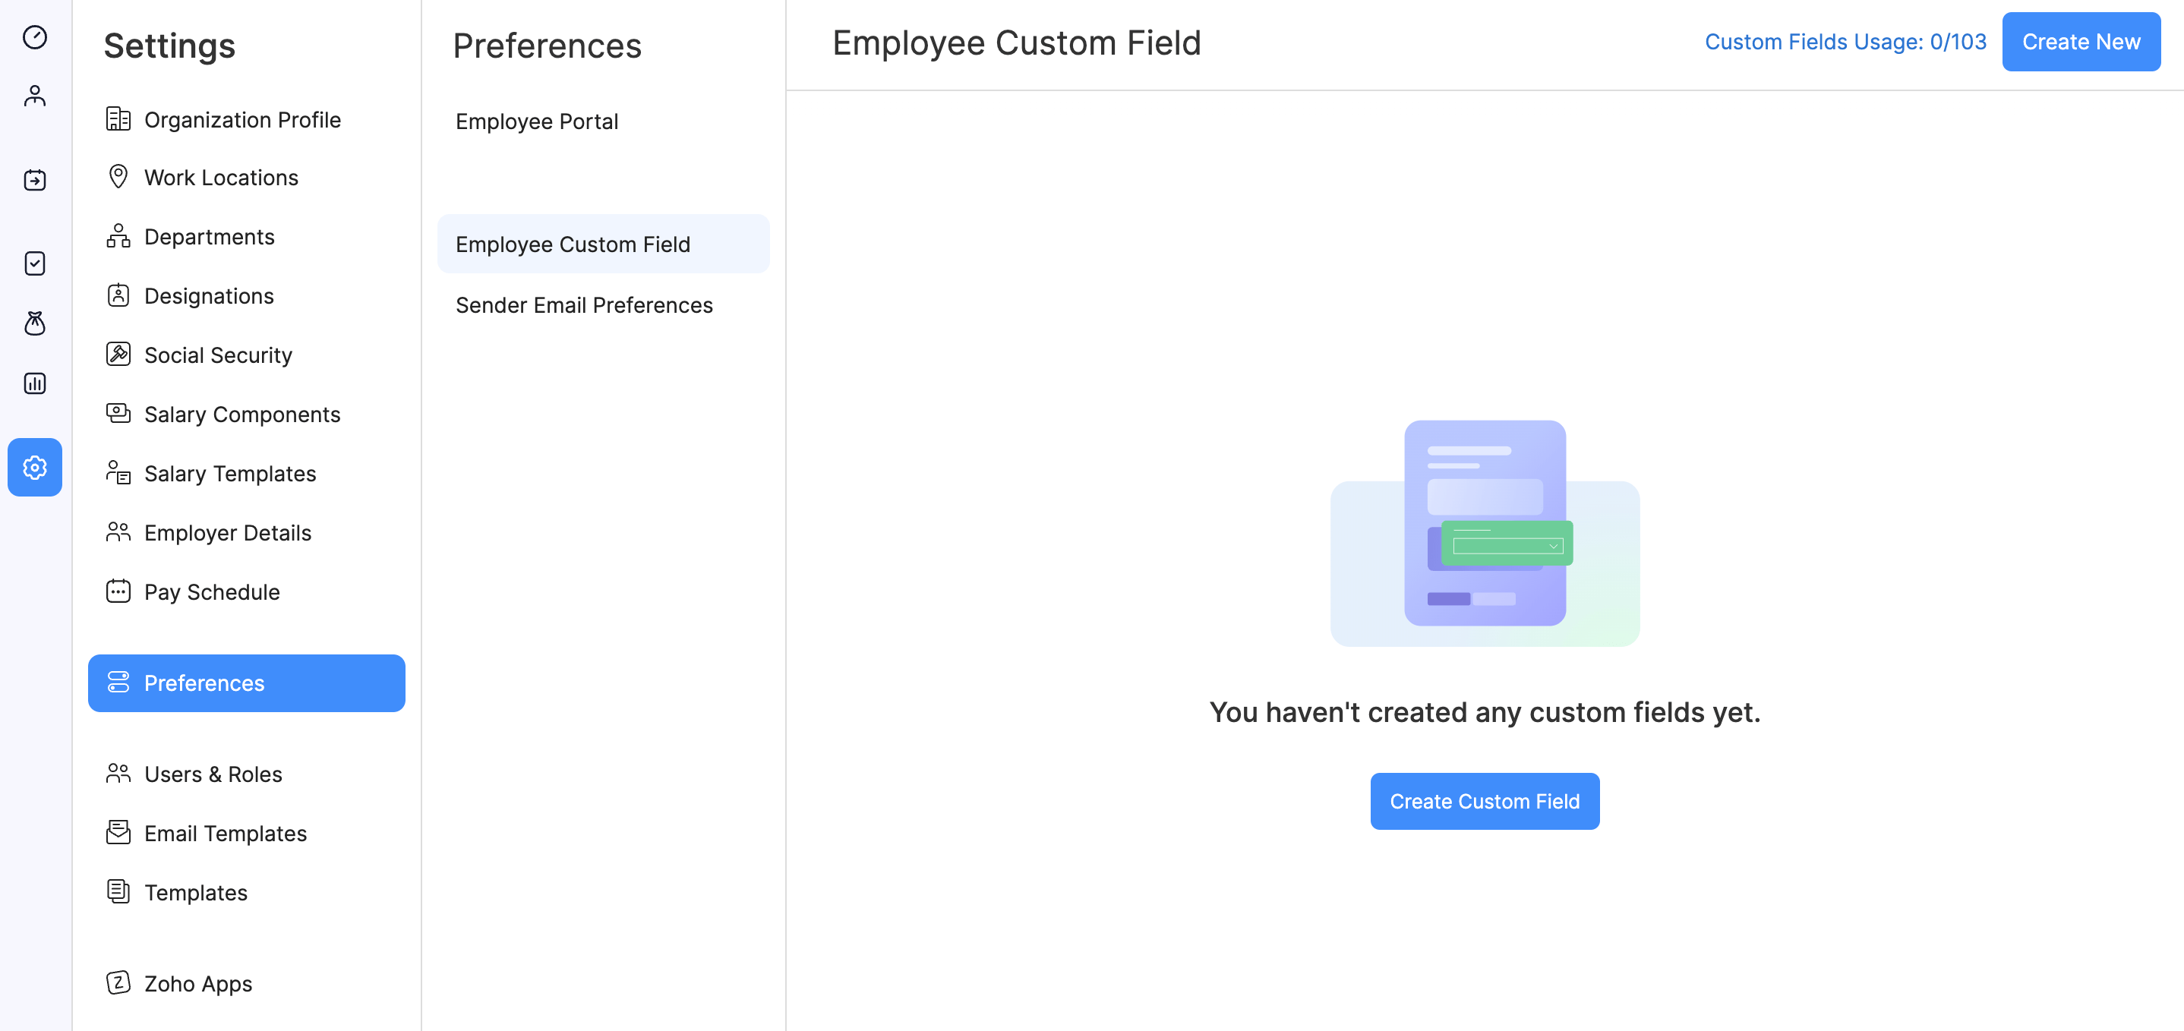Screen dimensions: 2184x1031
Task: Select Pay Schedule in settings list
Action: tap(211, 592)
